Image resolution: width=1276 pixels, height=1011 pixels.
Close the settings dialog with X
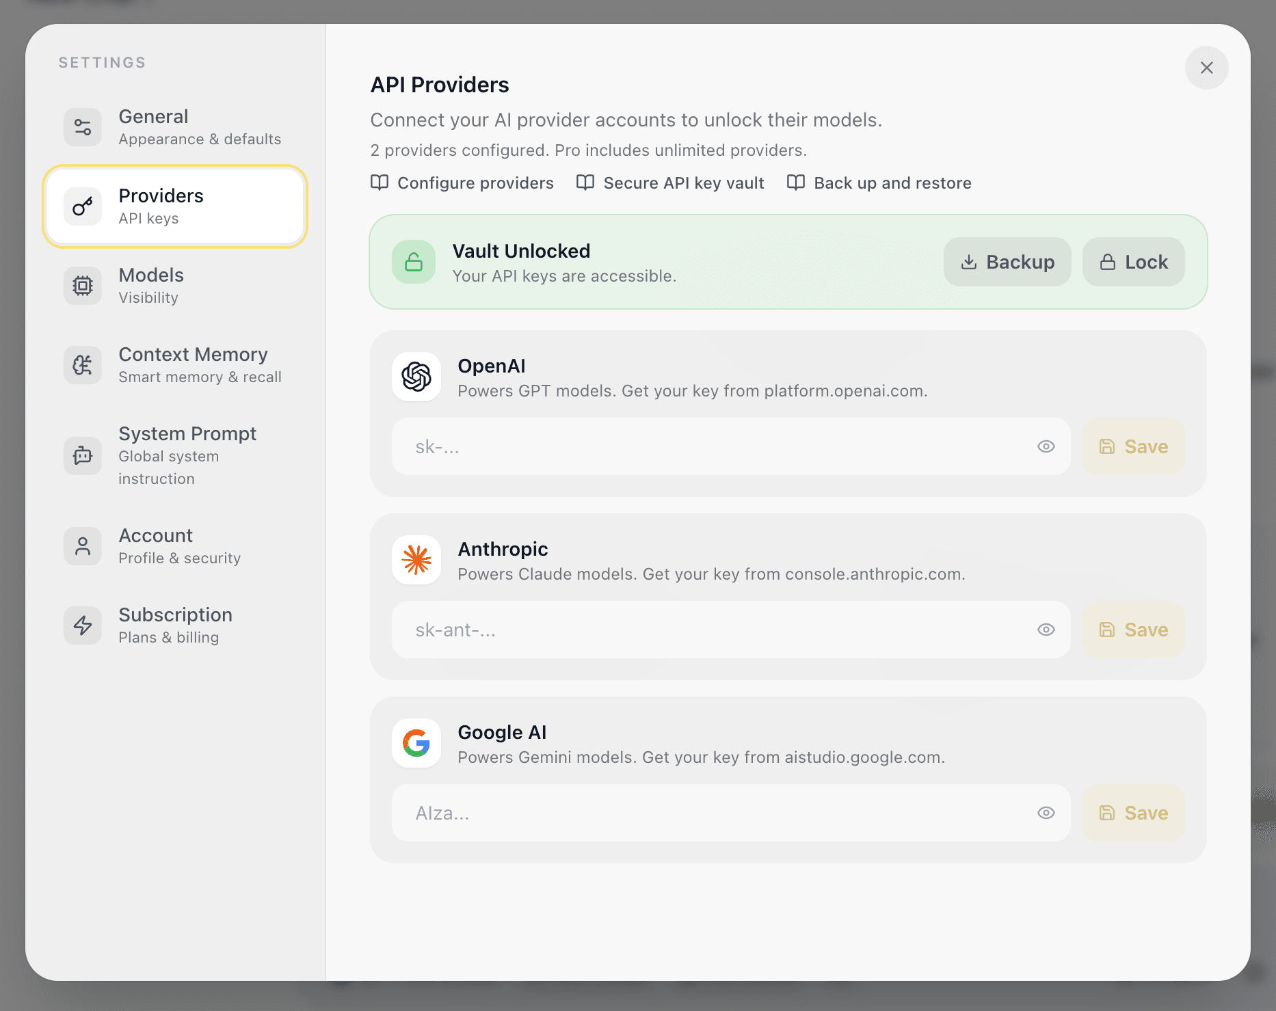[x=1207, y=68]
